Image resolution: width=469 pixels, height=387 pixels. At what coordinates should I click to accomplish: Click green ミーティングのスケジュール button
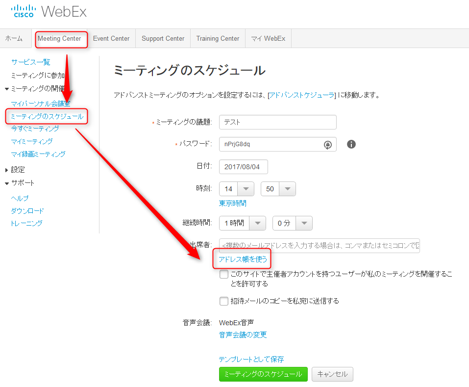tap(263, 374)
